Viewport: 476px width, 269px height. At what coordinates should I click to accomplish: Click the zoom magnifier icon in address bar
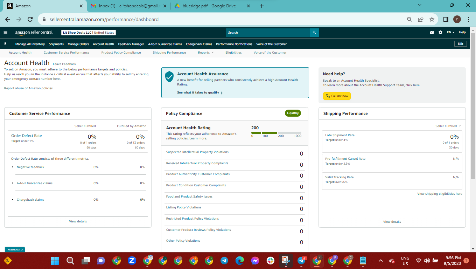(409, 19)
